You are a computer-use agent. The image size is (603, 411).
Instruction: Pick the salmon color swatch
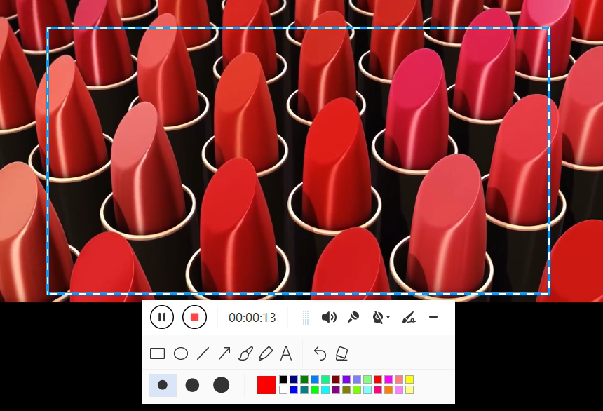click(x=399, y=380)
